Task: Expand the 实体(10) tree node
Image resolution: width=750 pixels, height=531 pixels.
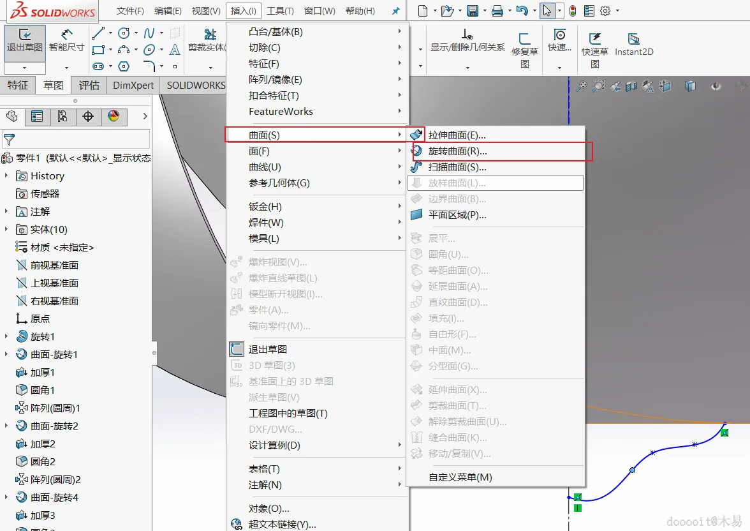Action: [x=6, y=229]
